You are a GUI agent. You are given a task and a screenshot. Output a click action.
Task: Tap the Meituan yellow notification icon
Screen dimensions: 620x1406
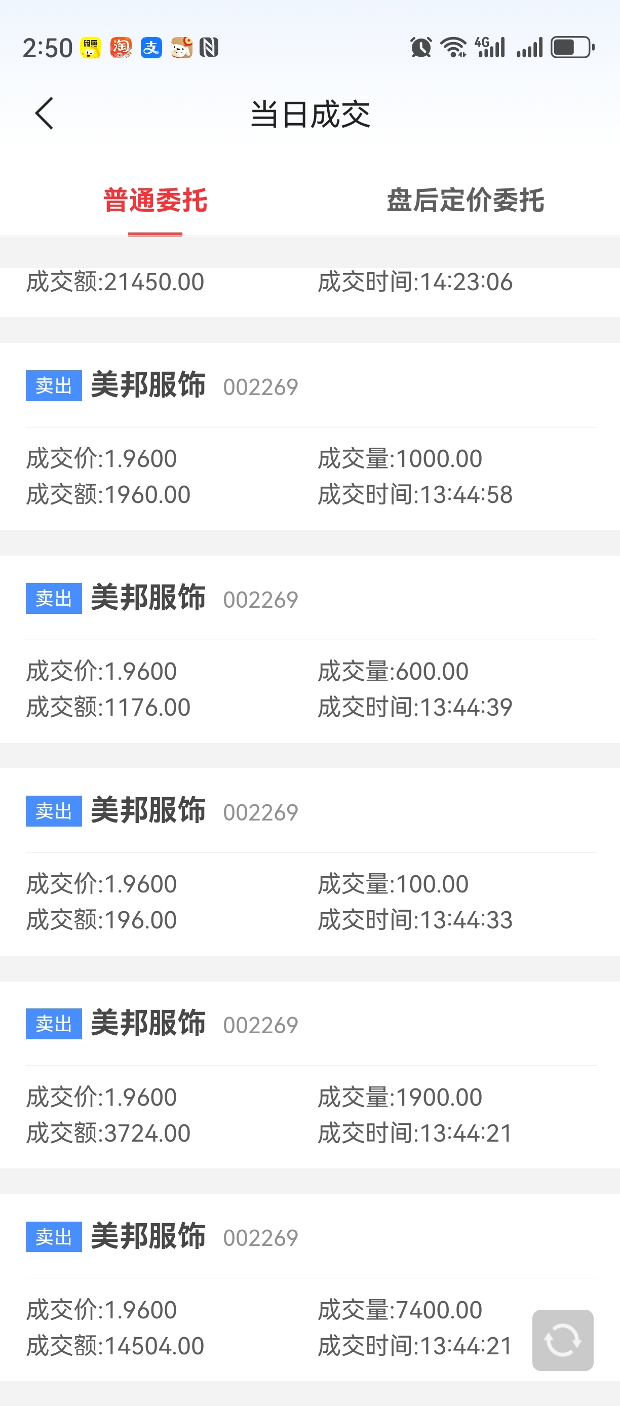pyautogui.click(x=91, y=48)
